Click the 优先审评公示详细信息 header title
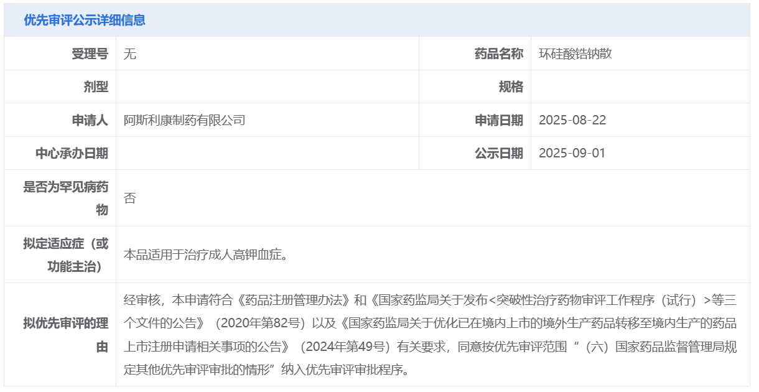The width and height of the screenshot is (759, 392). [85, 20]
